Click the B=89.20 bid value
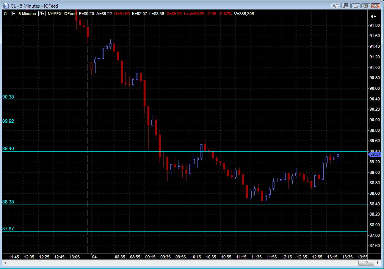This screenshot has width=384, height=269. (x=86, y=14)
